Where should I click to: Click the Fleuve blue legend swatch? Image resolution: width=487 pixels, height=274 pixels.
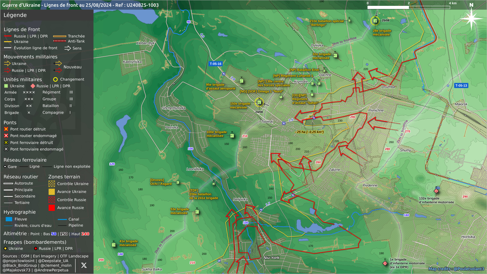[9, 219]
